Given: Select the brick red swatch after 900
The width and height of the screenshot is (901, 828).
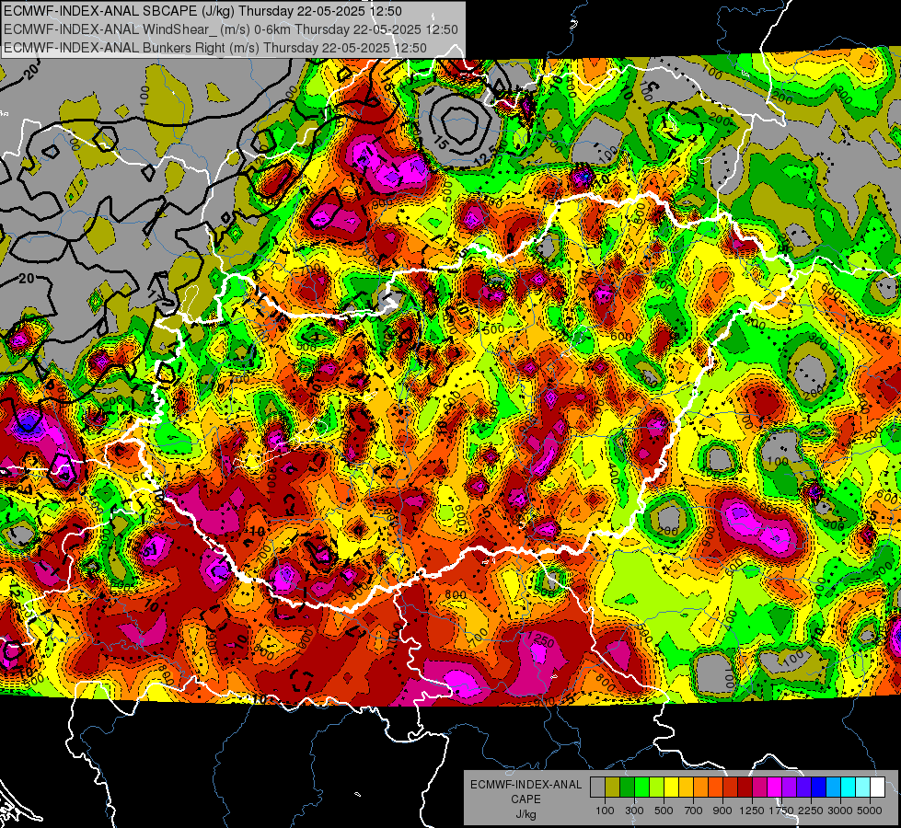Looking at the screenshot, I should click(731, 788).
